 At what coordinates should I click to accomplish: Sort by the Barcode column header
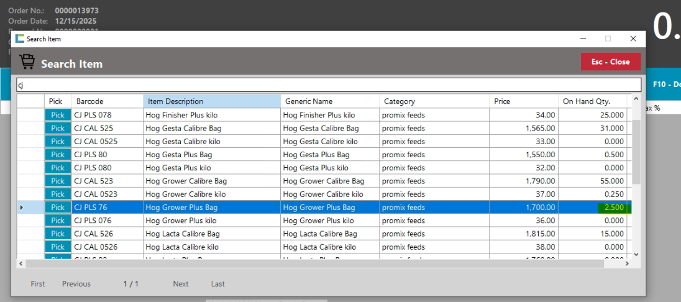[107, 101]
